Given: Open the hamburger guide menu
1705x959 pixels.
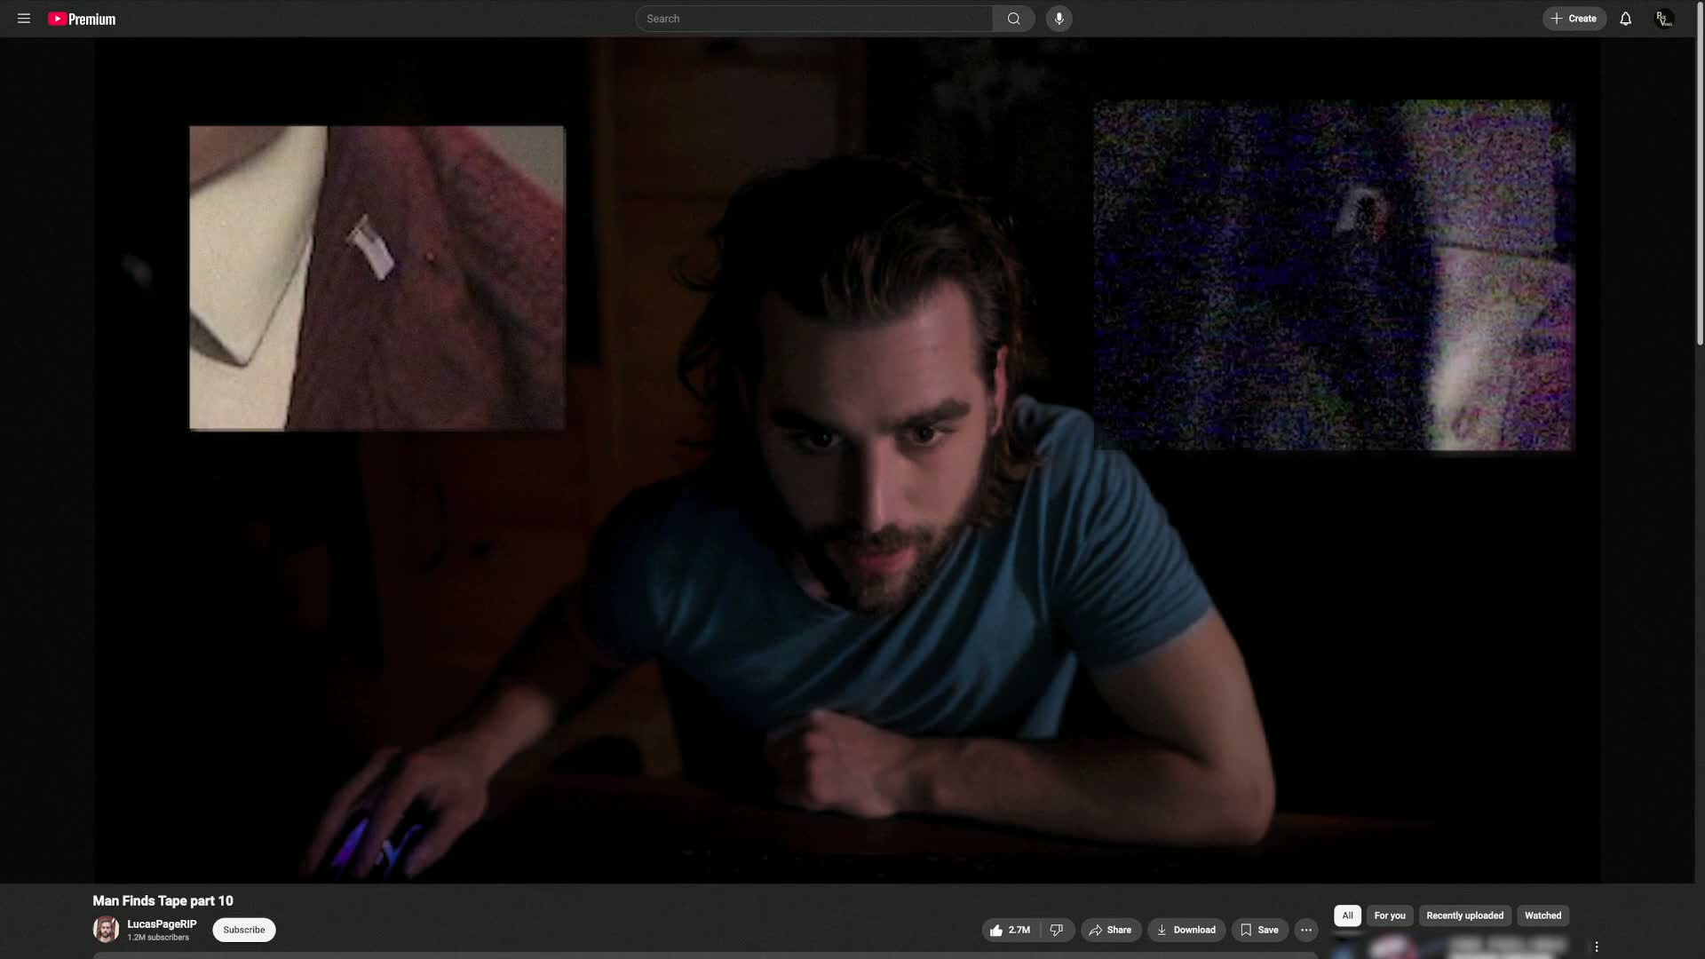Looking at the screenshot, I should (x=24, y=19).
